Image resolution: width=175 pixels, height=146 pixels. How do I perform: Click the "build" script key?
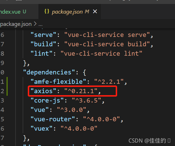pos(43,44)
